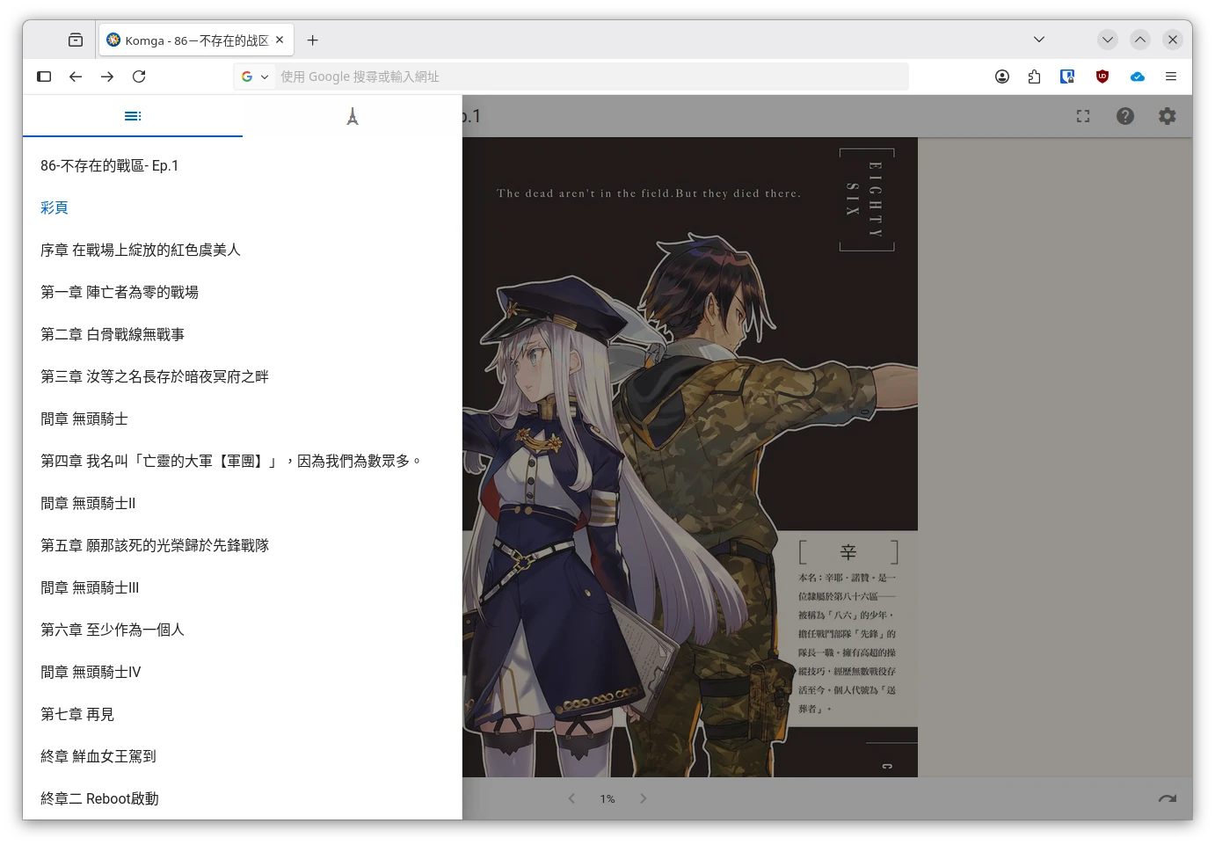The height and width of the screenshot is (845, 1215).
Task: Reload the current page
Action: [x=139, y=76]
